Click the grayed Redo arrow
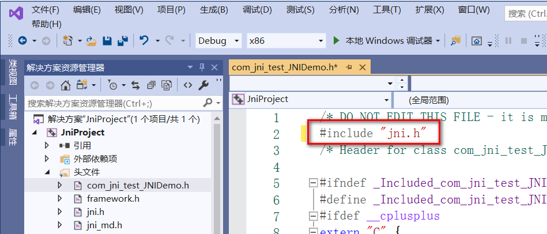 tap(170, 41)
